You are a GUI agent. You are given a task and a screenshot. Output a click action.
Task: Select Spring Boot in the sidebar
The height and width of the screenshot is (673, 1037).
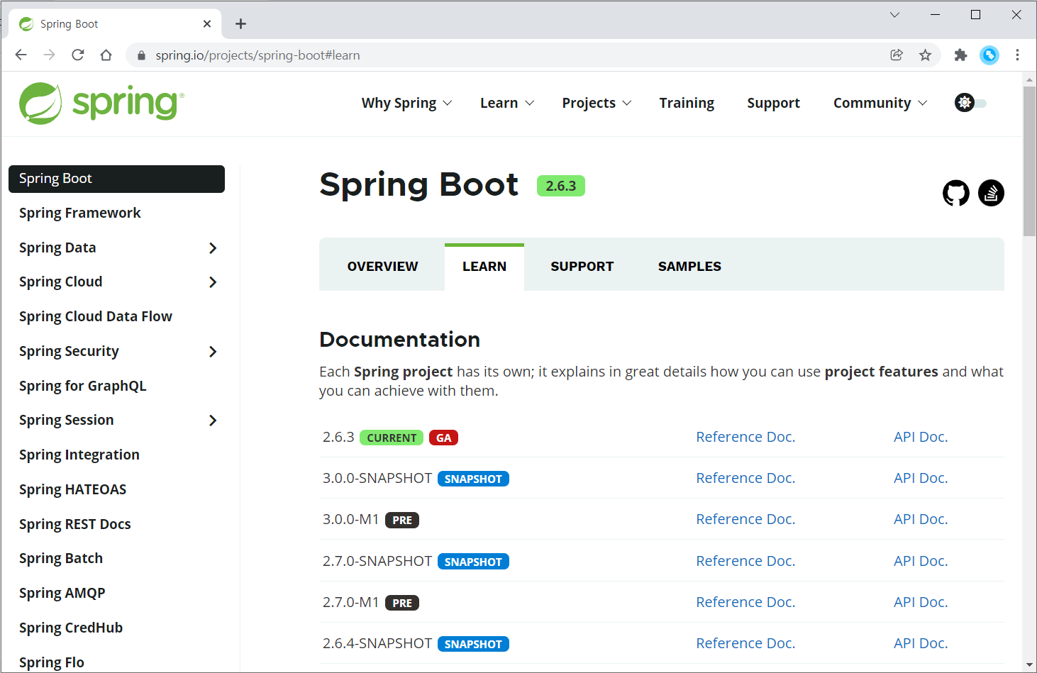116,179
